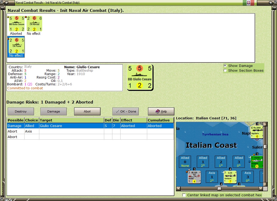Click the Tyrrhenian Sea label on map
Viewport: 277px width, 201px height.
coord(215,134)
